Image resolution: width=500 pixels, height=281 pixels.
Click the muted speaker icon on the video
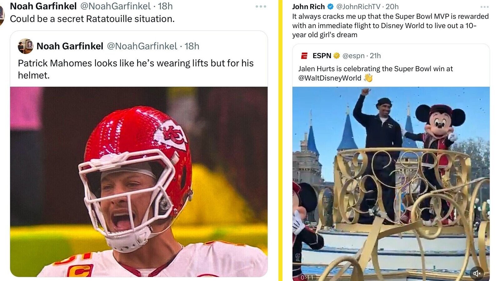[x=476, y=273]
